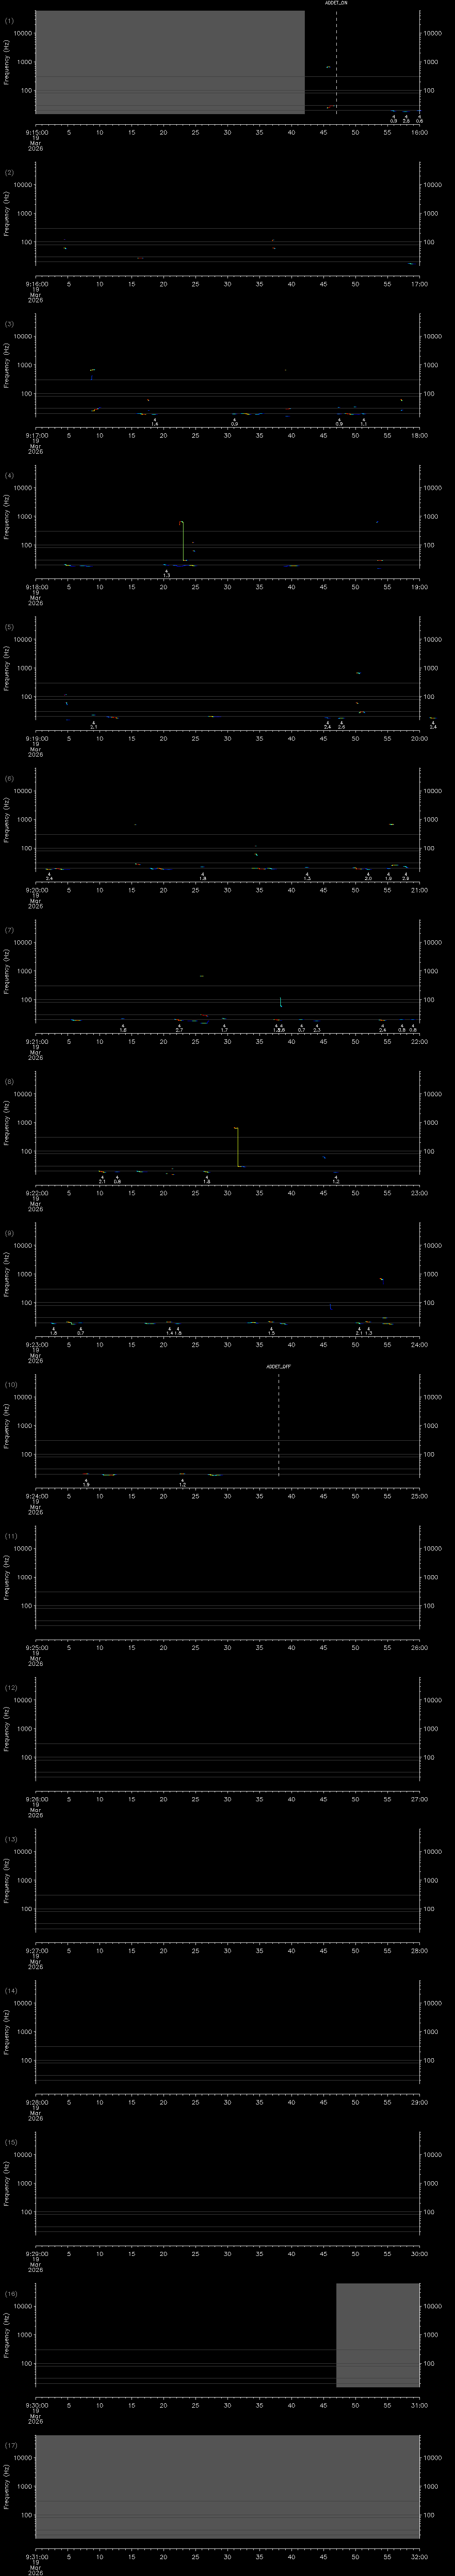Viewport: 455px width, 2576px height.
Task: Click the tall yellow spike in panel 8
Action: (237, 1146)
